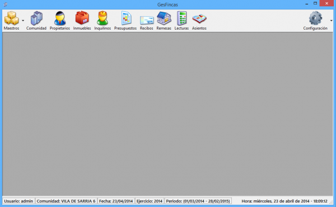Click the GesFincas window icon in title bar
336x207 pixels.
(6, 4)
